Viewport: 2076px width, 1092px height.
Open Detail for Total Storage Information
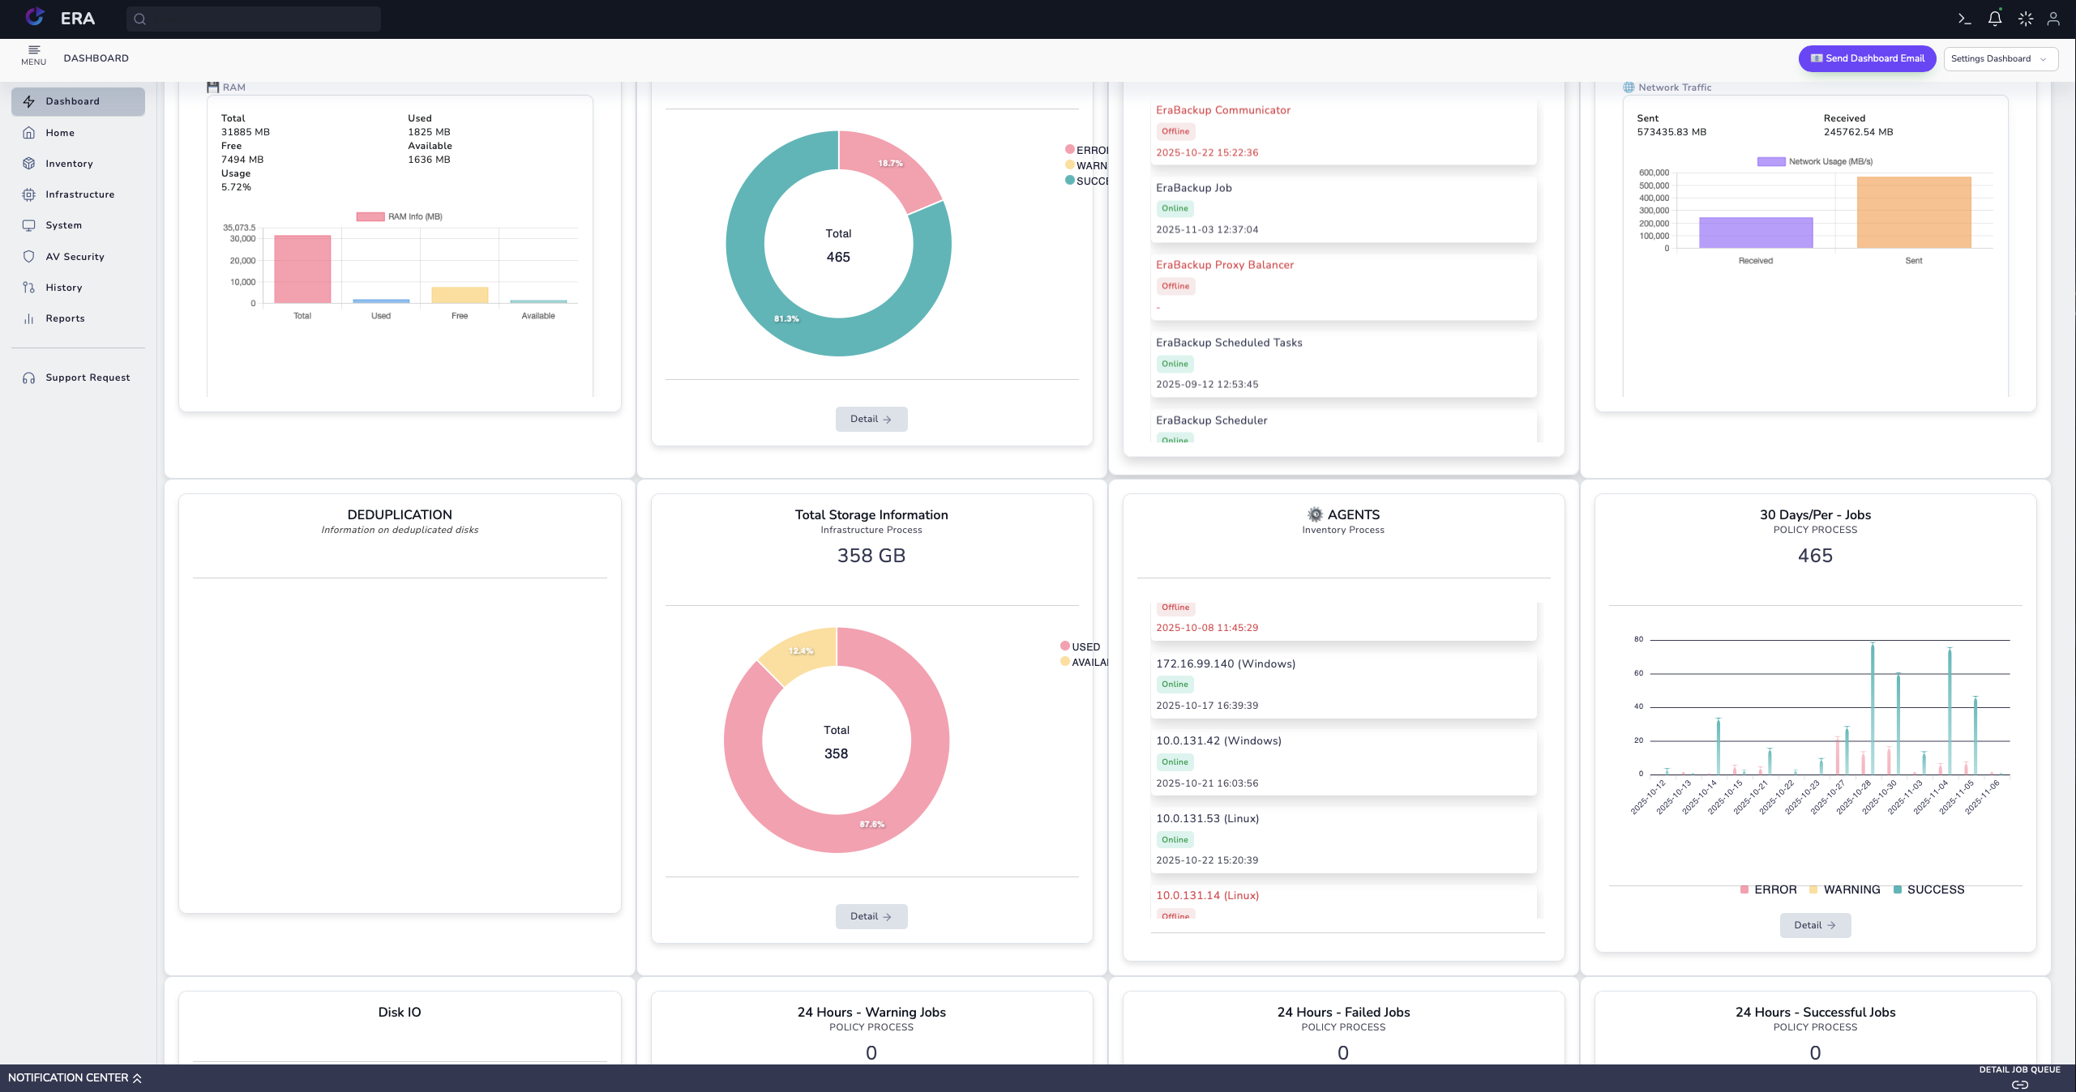click(x=871, y=916)
